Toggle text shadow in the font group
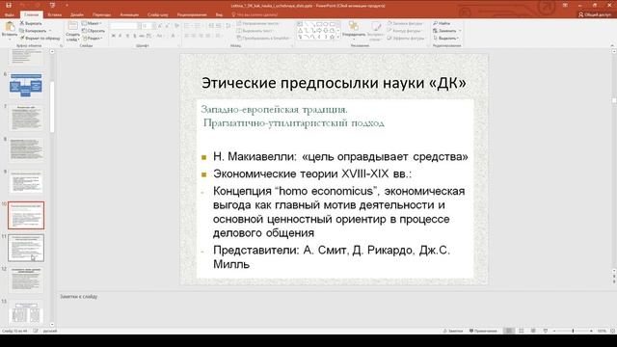The height and width of the screenshot is (347, 617). pyautogui.click(x=134, y=36)
